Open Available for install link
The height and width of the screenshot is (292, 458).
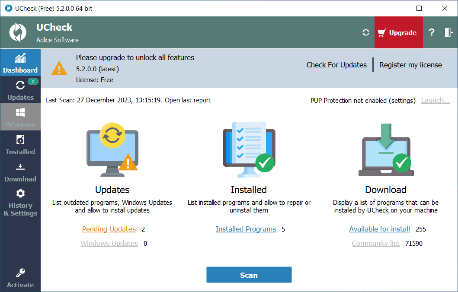pyautogui.click(x=379, y=229)
